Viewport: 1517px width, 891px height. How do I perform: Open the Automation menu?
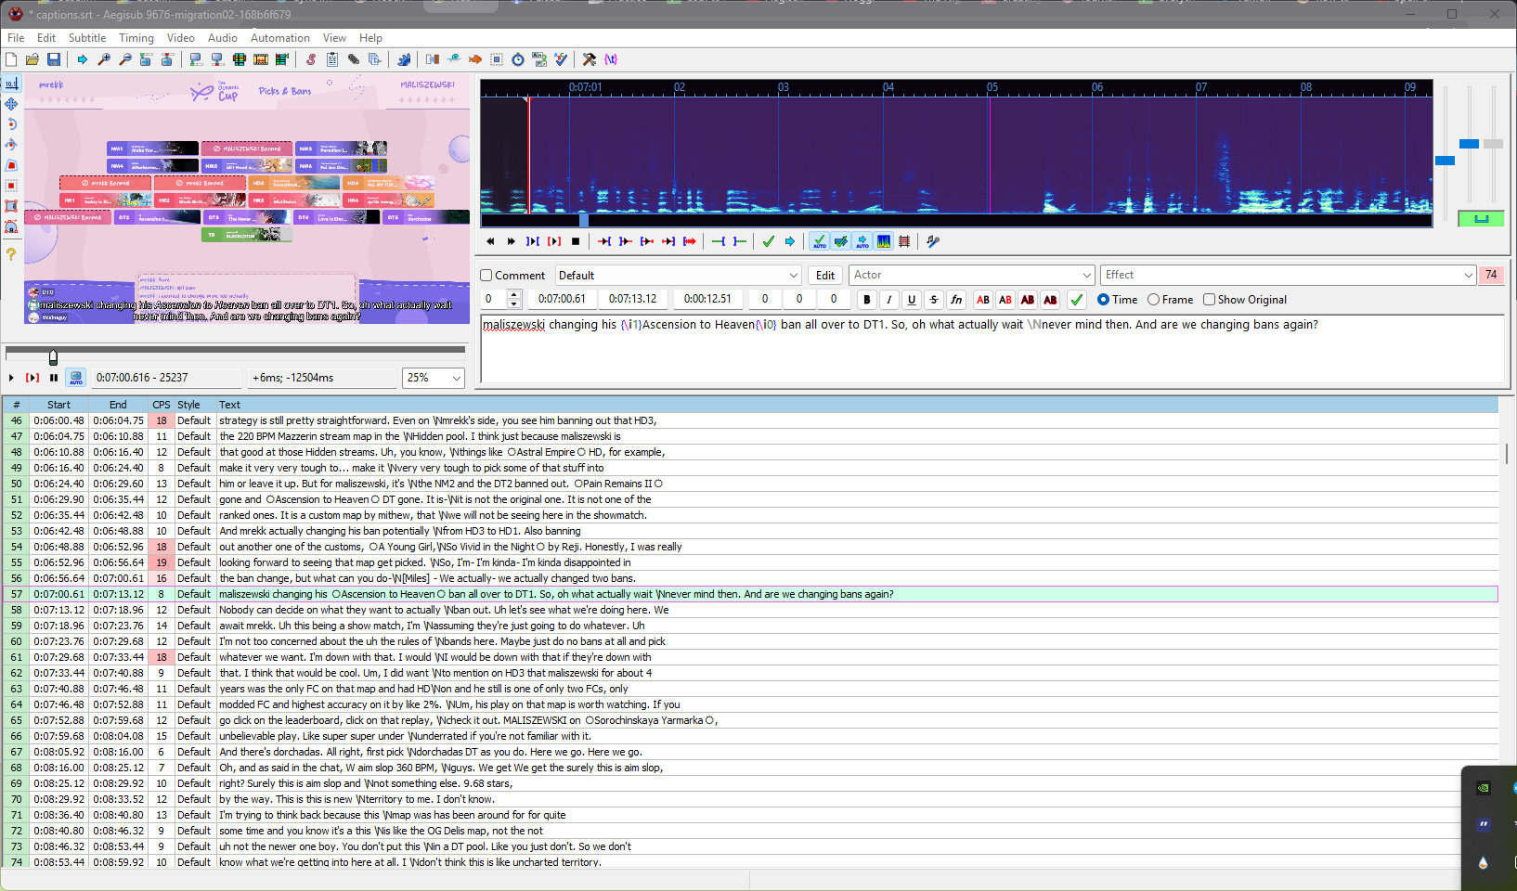[x=279, y=38]
